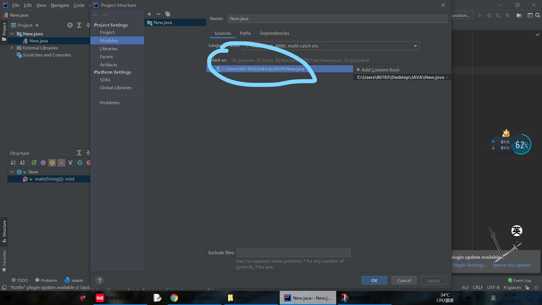This screenshot has width=542, height=305.
Task: Open Search Everywhere magnifier in main window
Action: click(538, 15)
